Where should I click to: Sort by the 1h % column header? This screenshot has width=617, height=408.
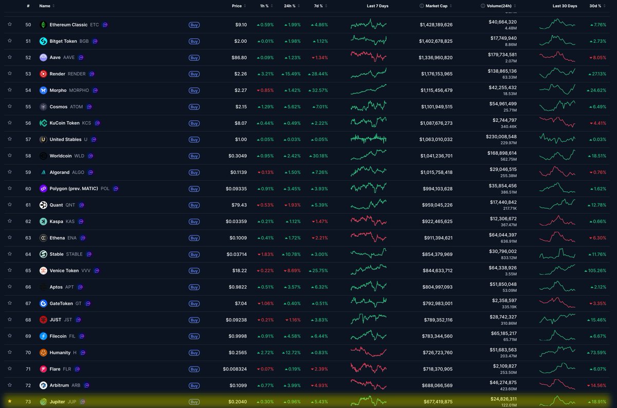(267, 6)
